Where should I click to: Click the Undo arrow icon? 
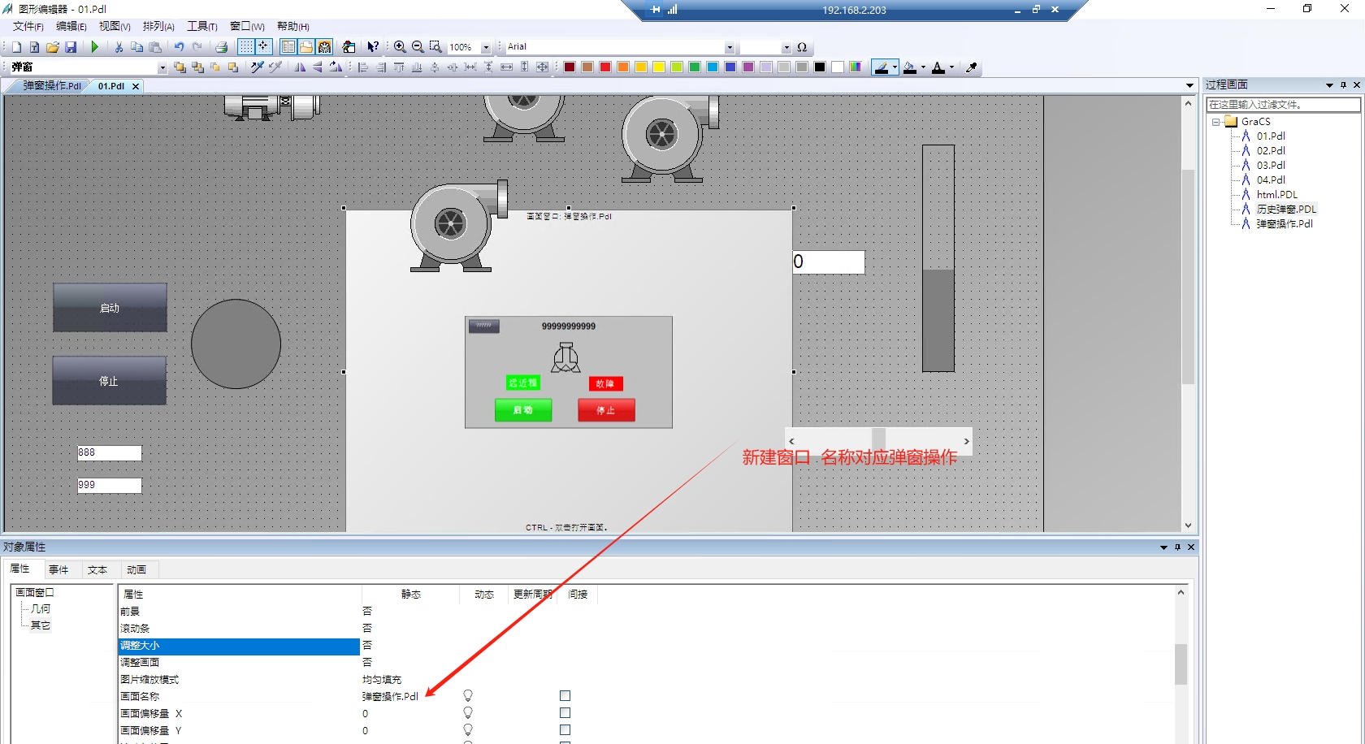pyautogui.click(x=179, y=47)
